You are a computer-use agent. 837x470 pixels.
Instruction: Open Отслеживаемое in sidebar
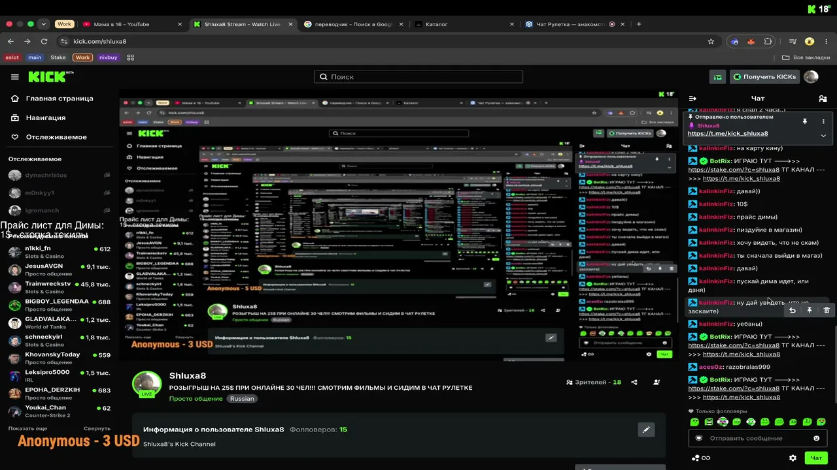point(49,137)
